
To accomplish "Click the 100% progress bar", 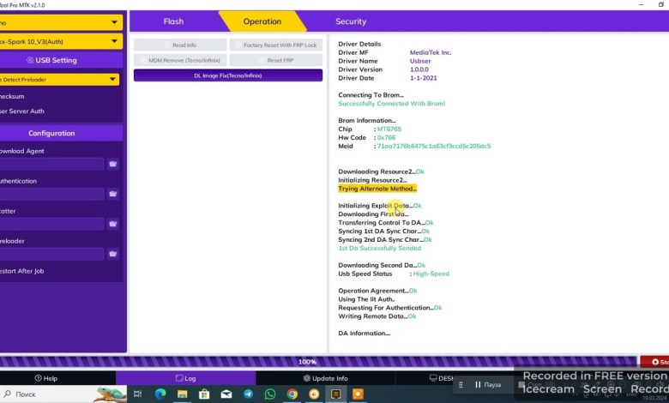I will click(307, 362).
